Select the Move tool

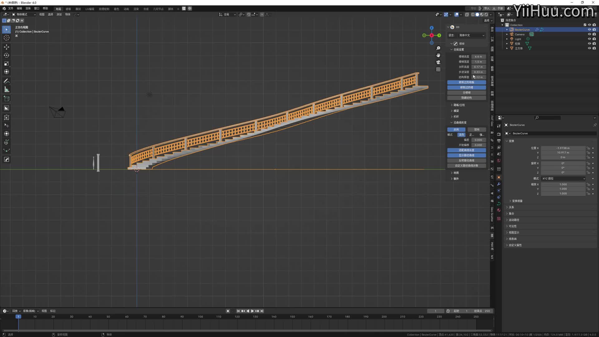click(x=6, y=47)
